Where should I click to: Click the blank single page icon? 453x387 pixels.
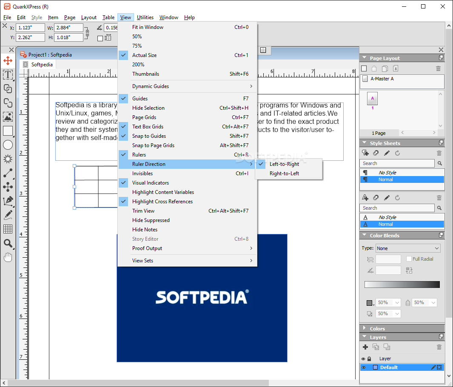tap(364, 68)
